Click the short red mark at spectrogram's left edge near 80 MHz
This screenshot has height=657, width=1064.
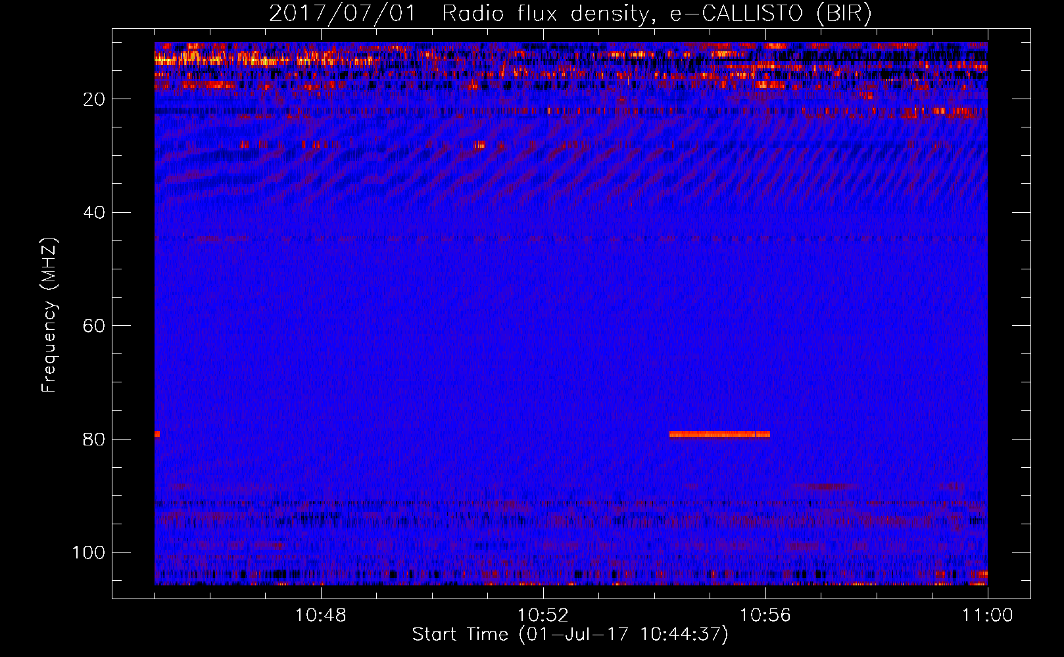[157, 434]
